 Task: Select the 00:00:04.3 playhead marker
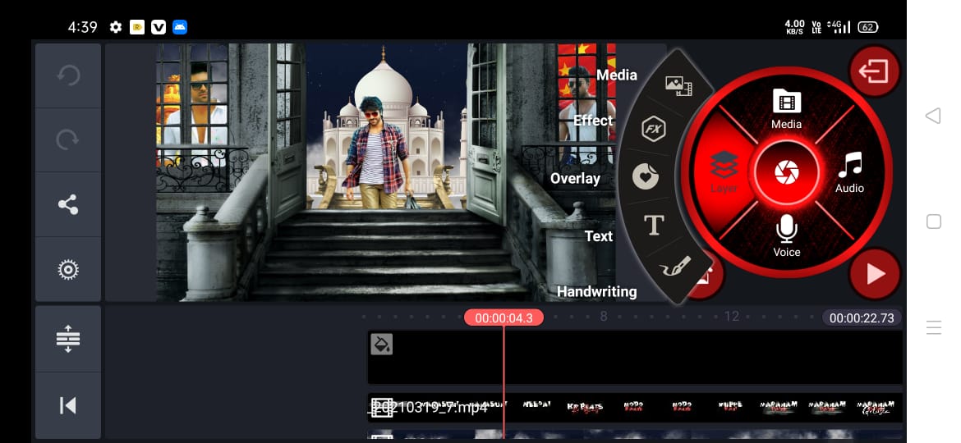coord(503,317)
